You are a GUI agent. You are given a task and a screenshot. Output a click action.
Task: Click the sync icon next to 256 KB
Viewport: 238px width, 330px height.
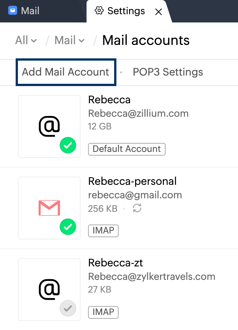click(x=137, y=208)
